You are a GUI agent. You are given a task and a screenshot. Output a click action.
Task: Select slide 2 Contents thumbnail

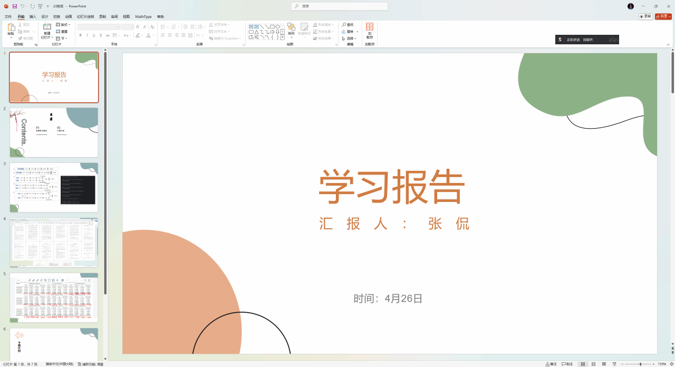[54, 132]
